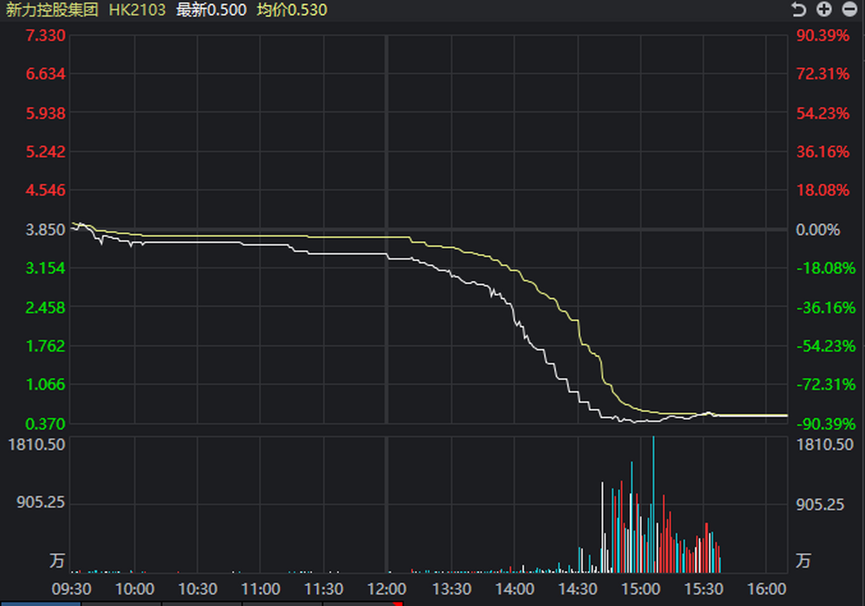Click the 3.850 reference price label
The height and width of the screenshot is (606, 865).
coord(45,230)
